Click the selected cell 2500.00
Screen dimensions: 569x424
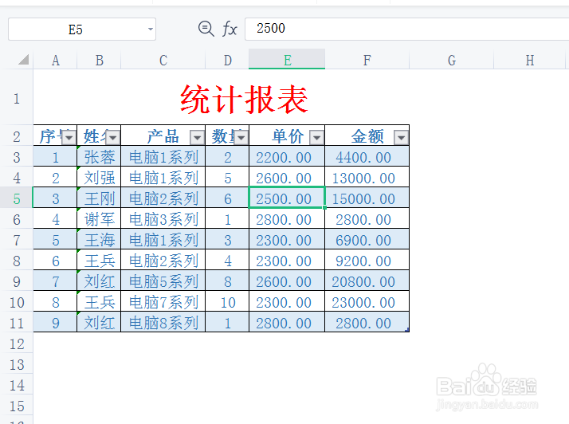coord(287,198)
